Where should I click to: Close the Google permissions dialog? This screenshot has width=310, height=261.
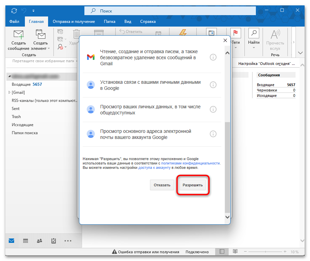225,40
